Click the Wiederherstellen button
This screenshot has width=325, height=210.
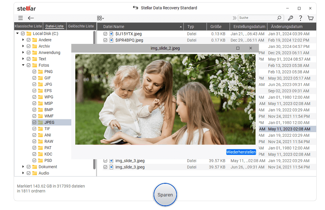[x=241, y=152]
